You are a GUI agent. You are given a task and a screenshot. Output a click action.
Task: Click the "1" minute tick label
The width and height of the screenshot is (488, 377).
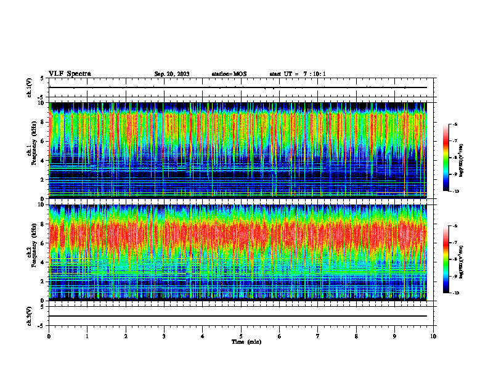coord(87,336)
